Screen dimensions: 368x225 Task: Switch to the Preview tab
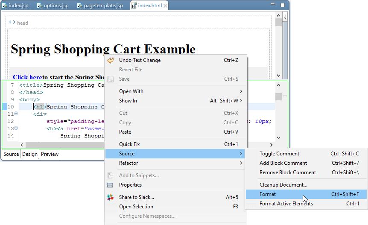50,154
